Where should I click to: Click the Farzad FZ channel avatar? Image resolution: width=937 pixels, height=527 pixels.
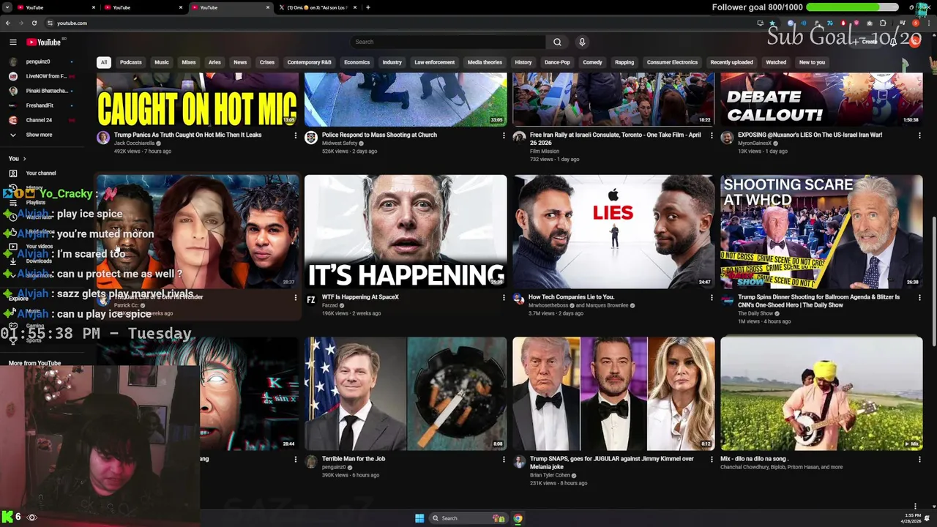[311, 300]
